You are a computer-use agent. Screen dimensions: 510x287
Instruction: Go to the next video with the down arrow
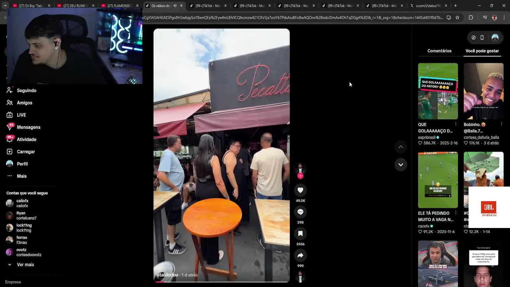tap(401, 165)
